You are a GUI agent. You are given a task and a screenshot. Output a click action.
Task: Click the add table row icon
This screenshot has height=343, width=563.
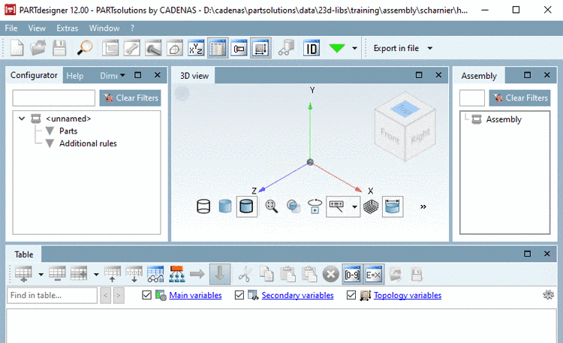[x=23, y=275]
